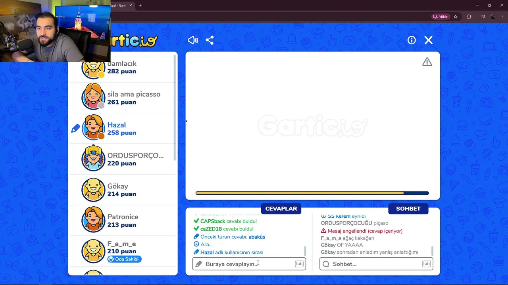Click the round timer progress bar
This screenshot has width=508, height=285.
(x=312, y=193)
